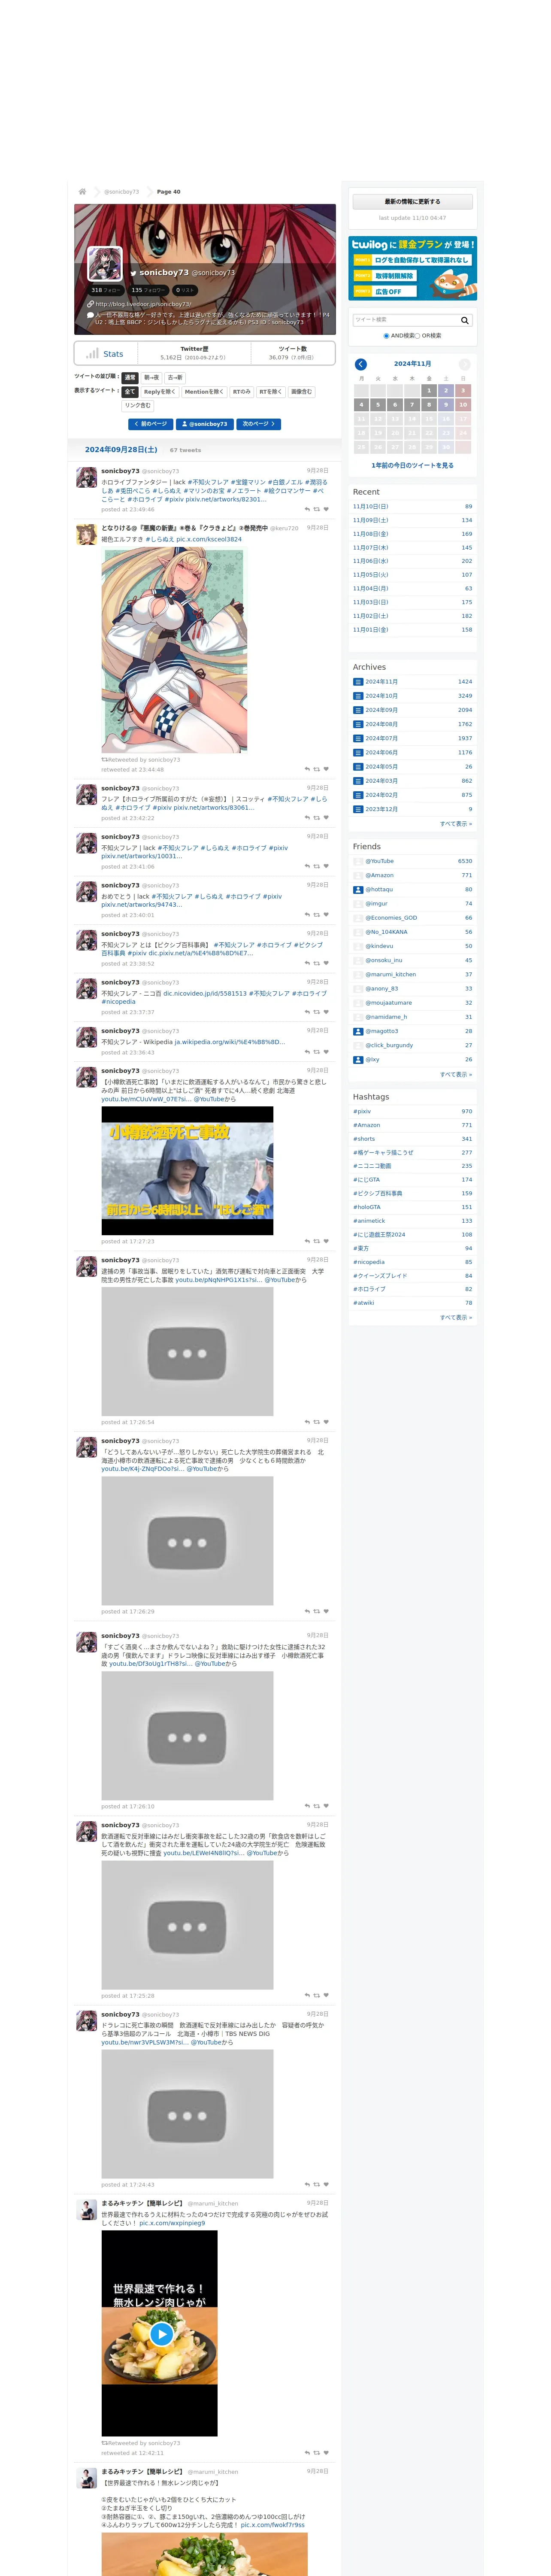Set tweet order to 朝→夜
Viewport: 551px width, 2576px height.
tap(151, 378)
